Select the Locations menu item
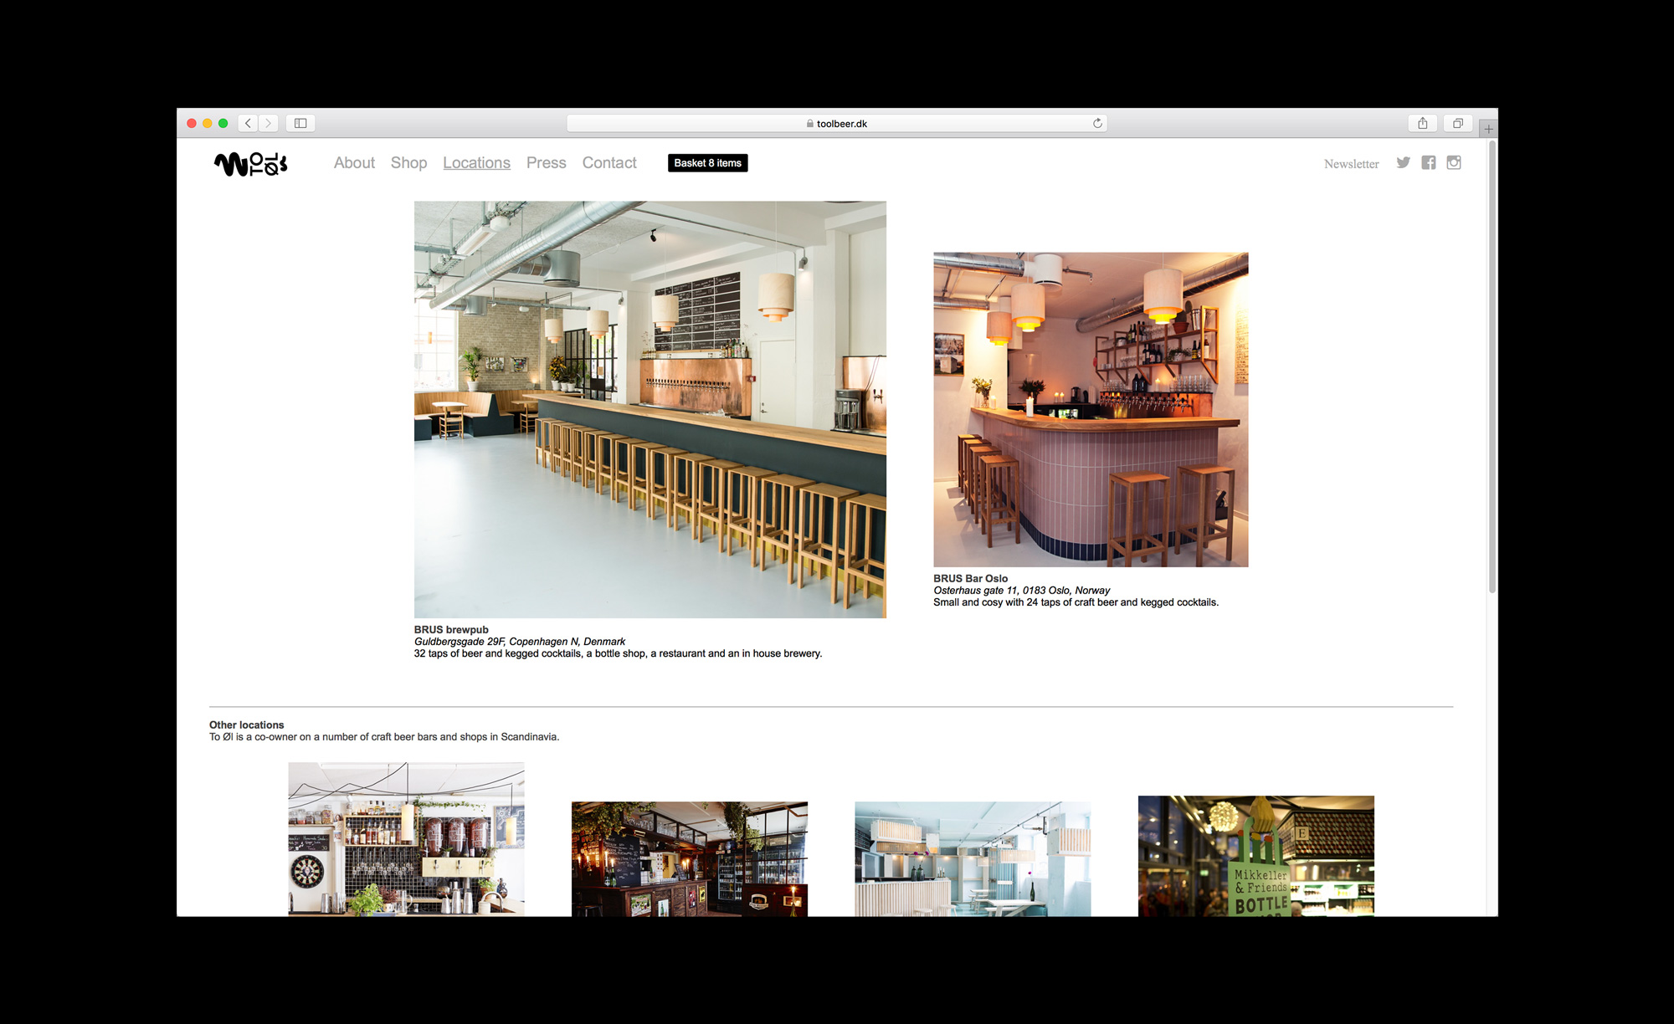 coord(476,163)
